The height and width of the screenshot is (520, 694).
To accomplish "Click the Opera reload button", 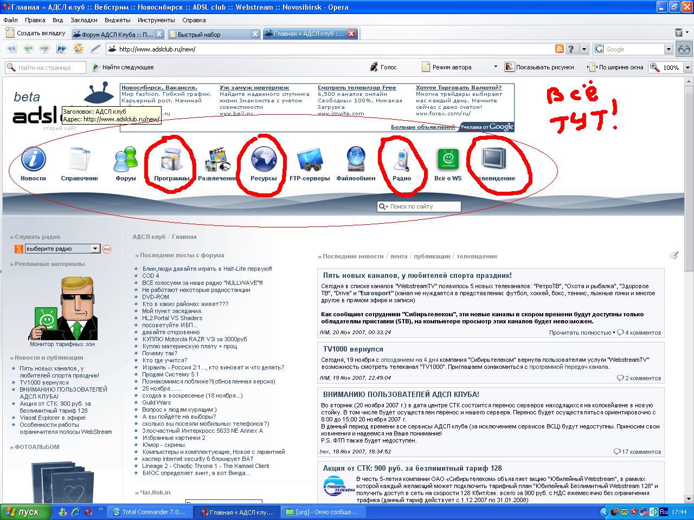I will pos(79,49).
